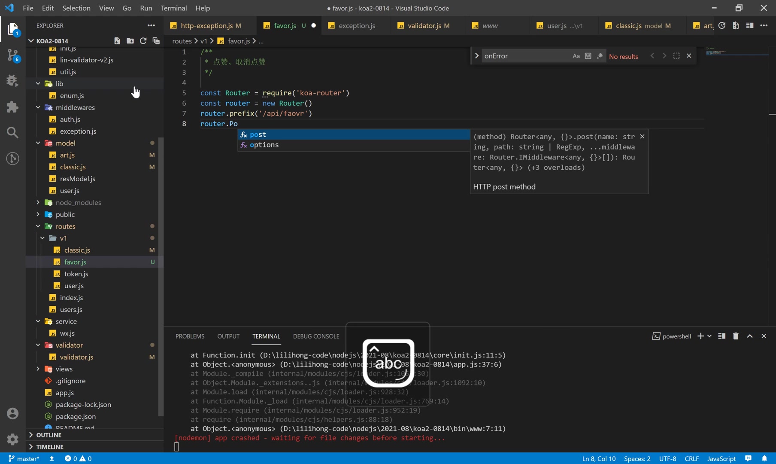Open the Source Control view

point(12,55)
